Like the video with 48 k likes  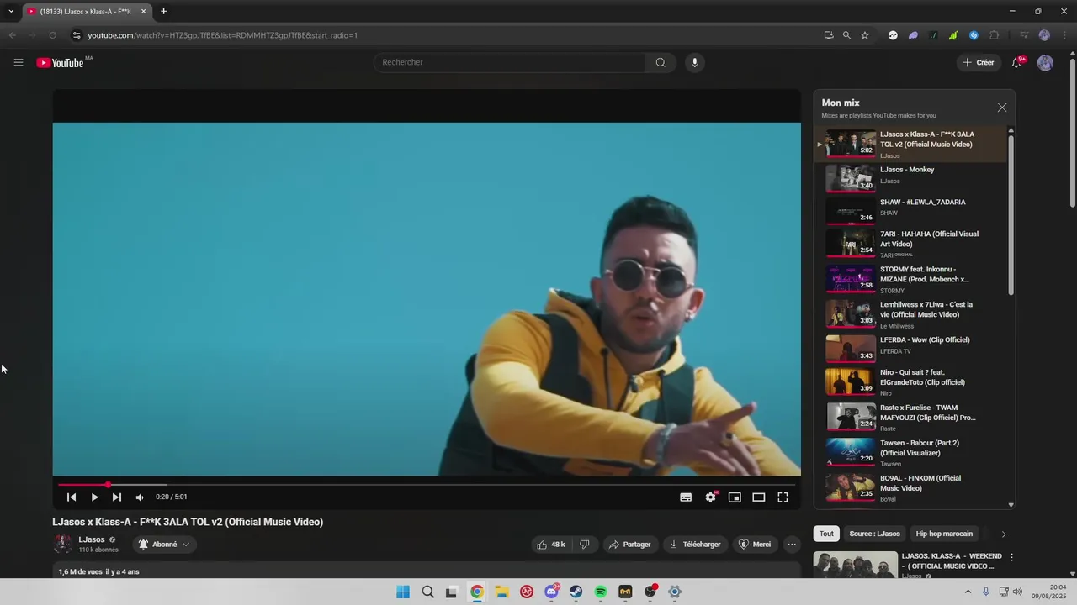click(x=551, y=544)
